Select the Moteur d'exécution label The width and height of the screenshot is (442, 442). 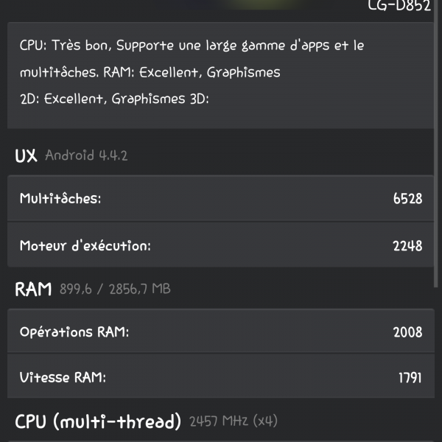pyautogui.click(x=85, y=245)
